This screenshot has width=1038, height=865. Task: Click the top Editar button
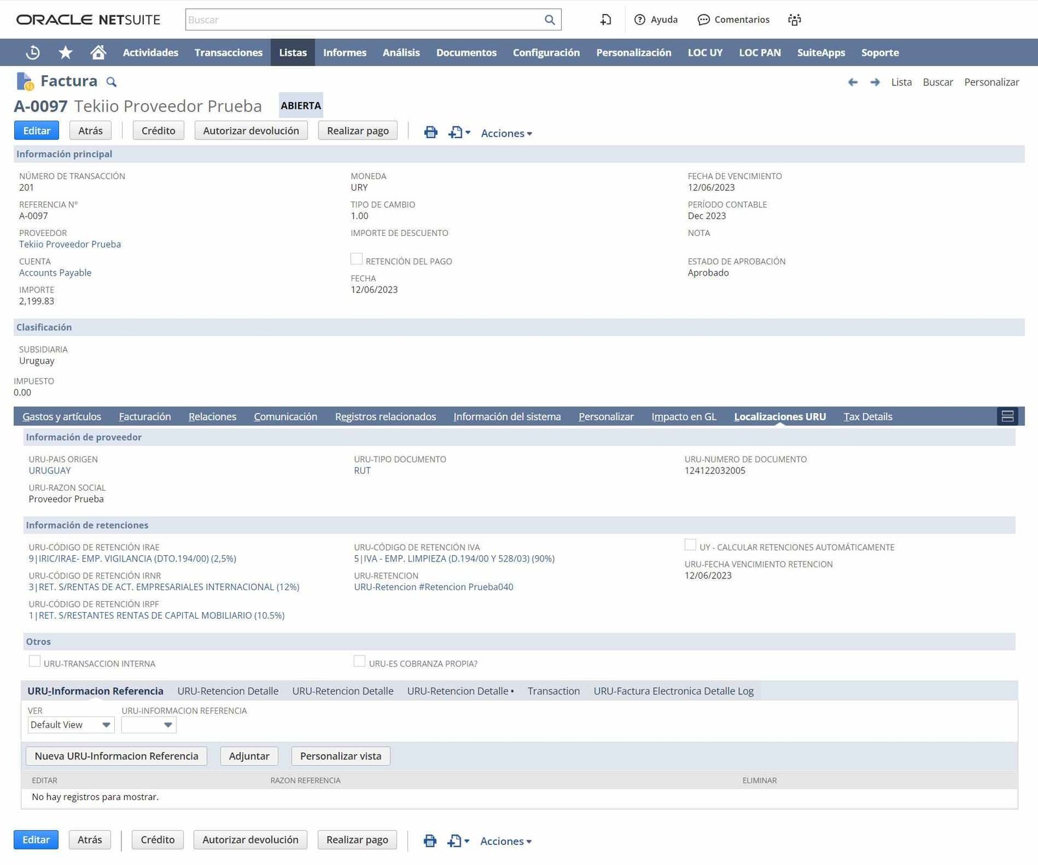click(37, 130)
